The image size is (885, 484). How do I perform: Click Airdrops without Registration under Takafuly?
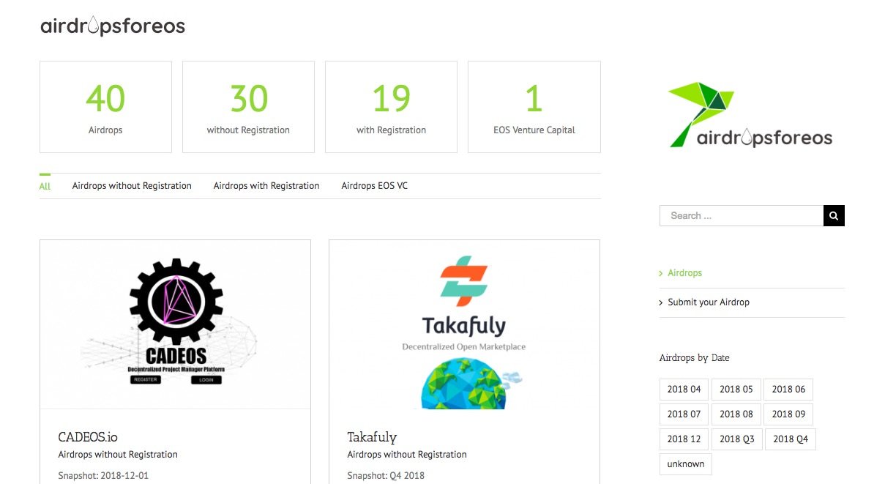click(x=407, y=455)
